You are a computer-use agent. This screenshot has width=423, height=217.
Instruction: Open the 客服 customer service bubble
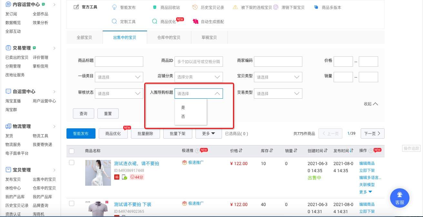click(x=399, y=198)
